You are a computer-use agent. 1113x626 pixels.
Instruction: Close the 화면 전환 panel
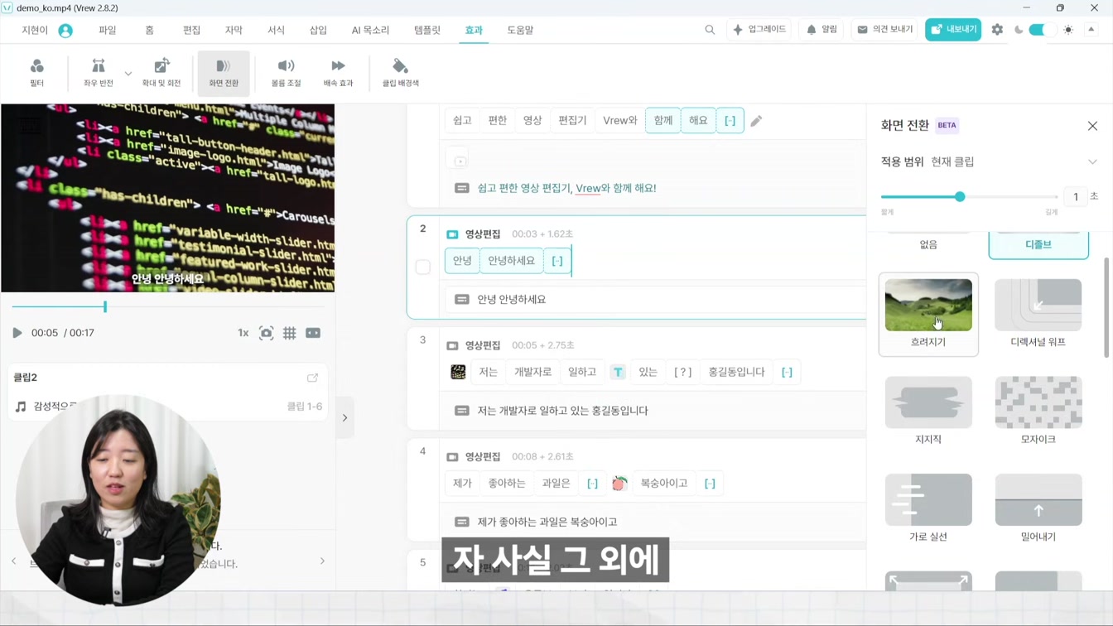click(x=1092, y=126)
